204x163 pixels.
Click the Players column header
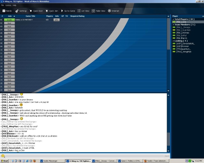tap(49, 16)
